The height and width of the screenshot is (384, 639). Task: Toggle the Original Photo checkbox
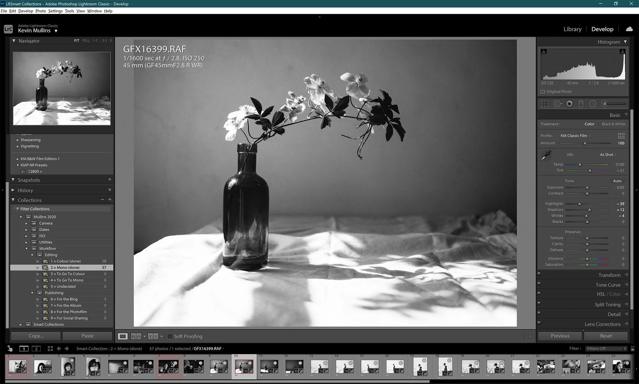543,92
